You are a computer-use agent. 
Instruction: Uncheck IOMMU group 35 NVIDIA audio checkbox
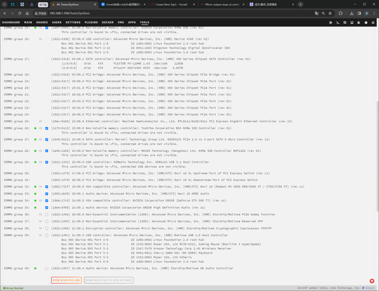tap(47, 207)
